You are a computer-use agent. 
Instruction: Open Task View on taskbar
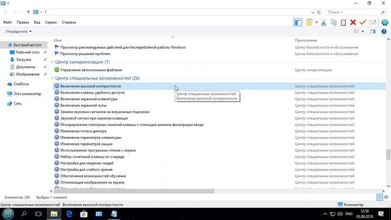[x=38, y=214]
